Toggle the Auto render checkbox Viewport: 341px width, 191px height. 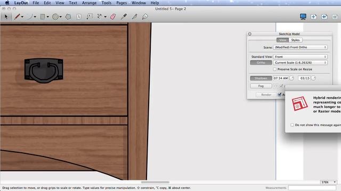pos(280,94)
